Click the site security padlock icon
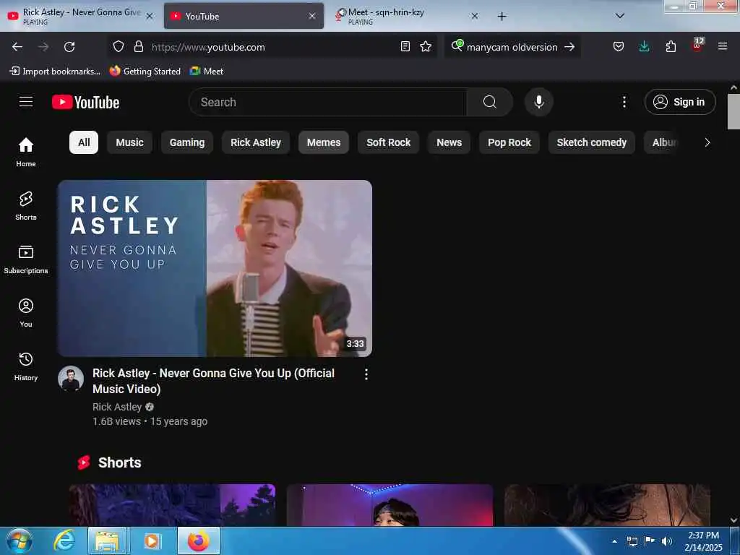740x555 pixels. click(138, 46)
